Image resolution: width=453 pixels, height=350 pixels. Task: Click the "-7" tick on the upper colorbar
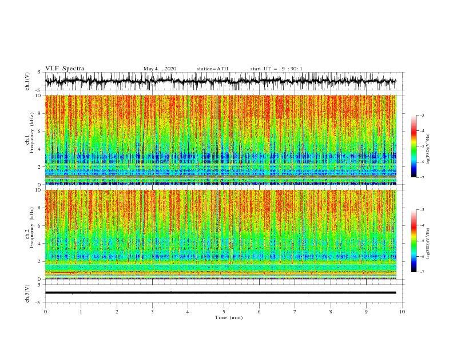(x=422, y=177)
